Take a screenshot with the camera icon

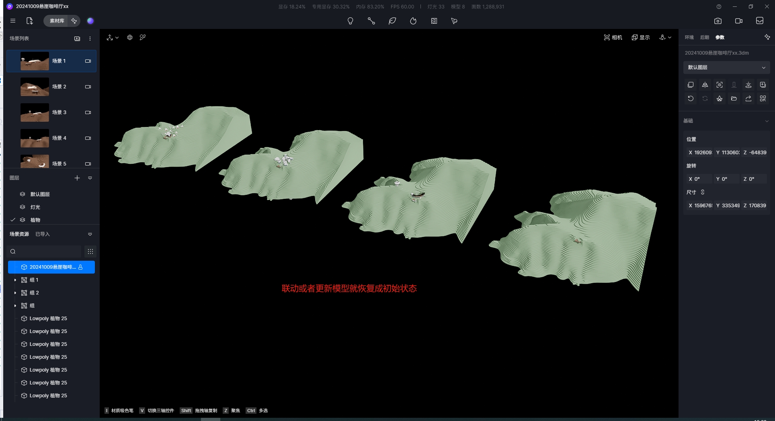[718, 21]
